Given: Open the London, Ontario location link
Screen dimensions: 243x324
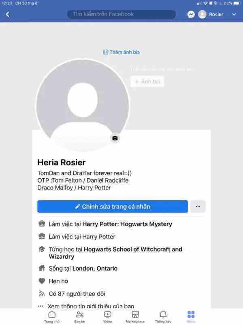Looking at the screenshot, I should coord(95,269).
